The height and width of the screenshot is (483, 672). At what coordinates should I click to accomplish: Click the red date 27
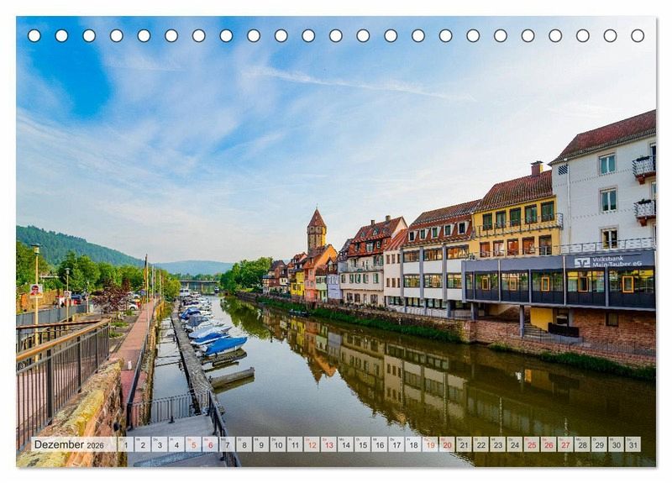click(565, 444)
